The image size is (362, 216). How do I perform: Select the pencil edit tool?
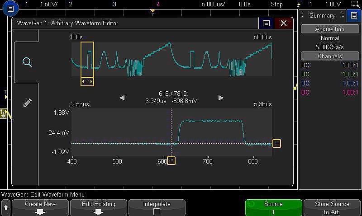[x=27, y=103]
